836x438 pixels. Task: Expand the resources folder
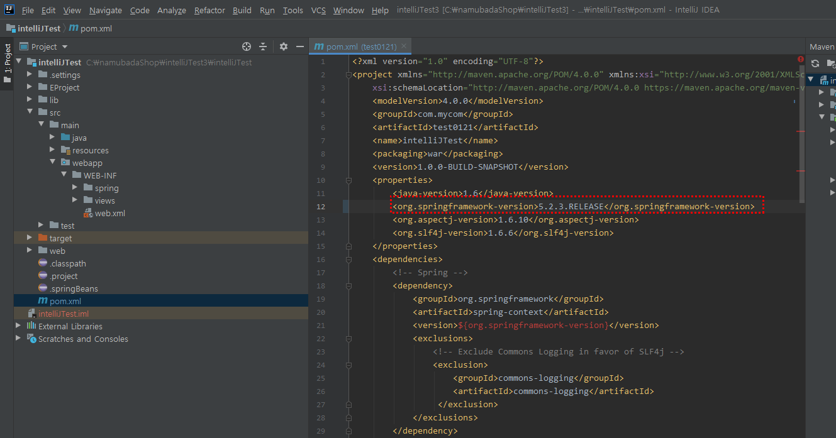pos(52,150)
